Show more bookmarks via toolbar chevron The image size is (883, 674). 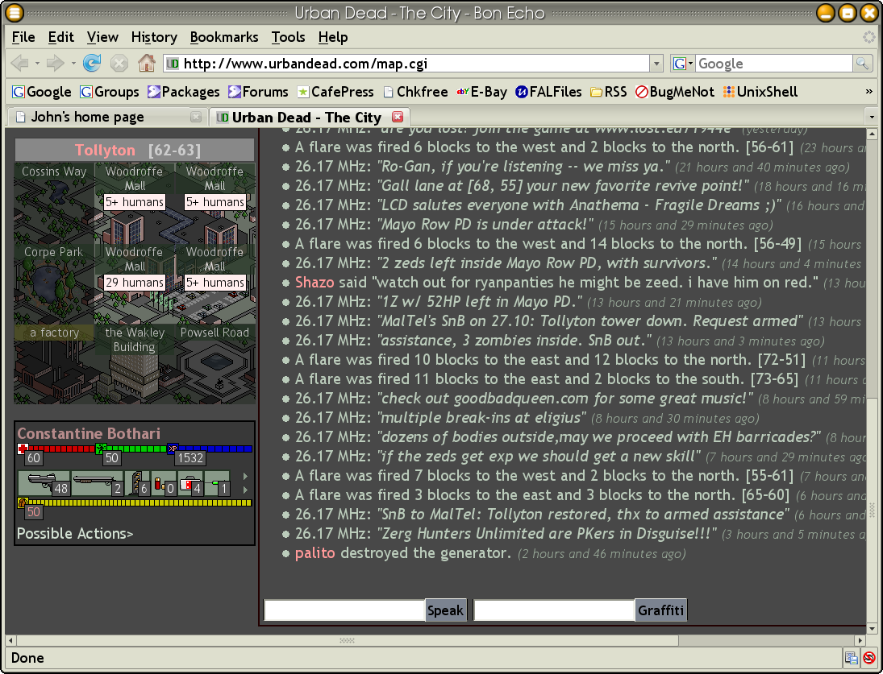[868, 92]
